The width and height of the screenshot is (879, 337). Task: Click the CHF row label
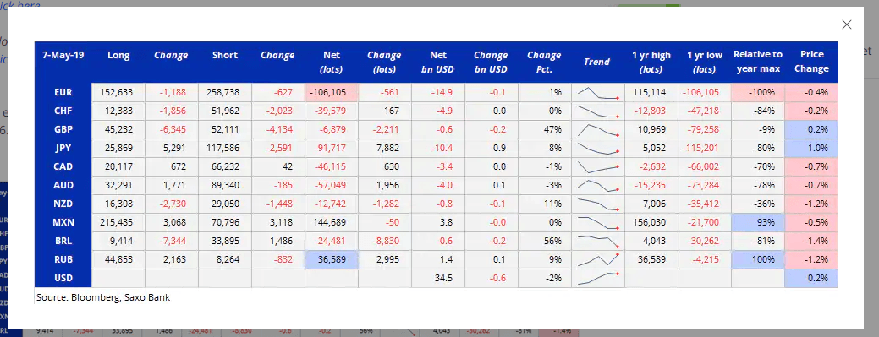[x=63, y=111]
